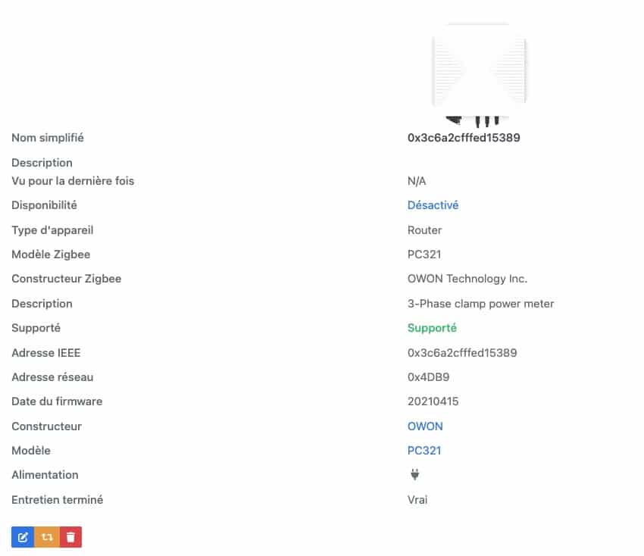The image size is (644, 556).
Task: Open the OWON constructeur link
Action: 425,426
